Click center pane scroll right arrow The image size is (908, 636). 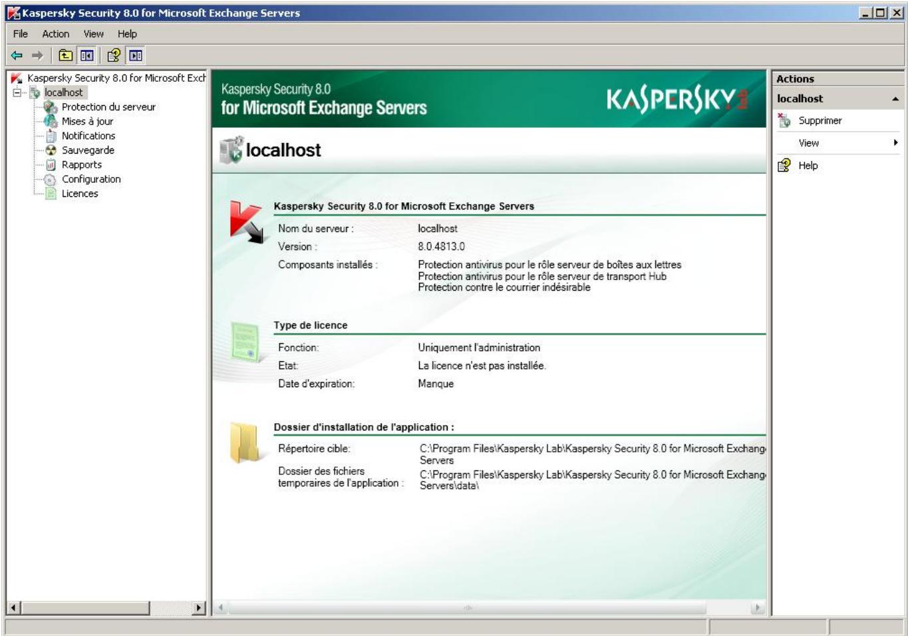coord(757,607)
